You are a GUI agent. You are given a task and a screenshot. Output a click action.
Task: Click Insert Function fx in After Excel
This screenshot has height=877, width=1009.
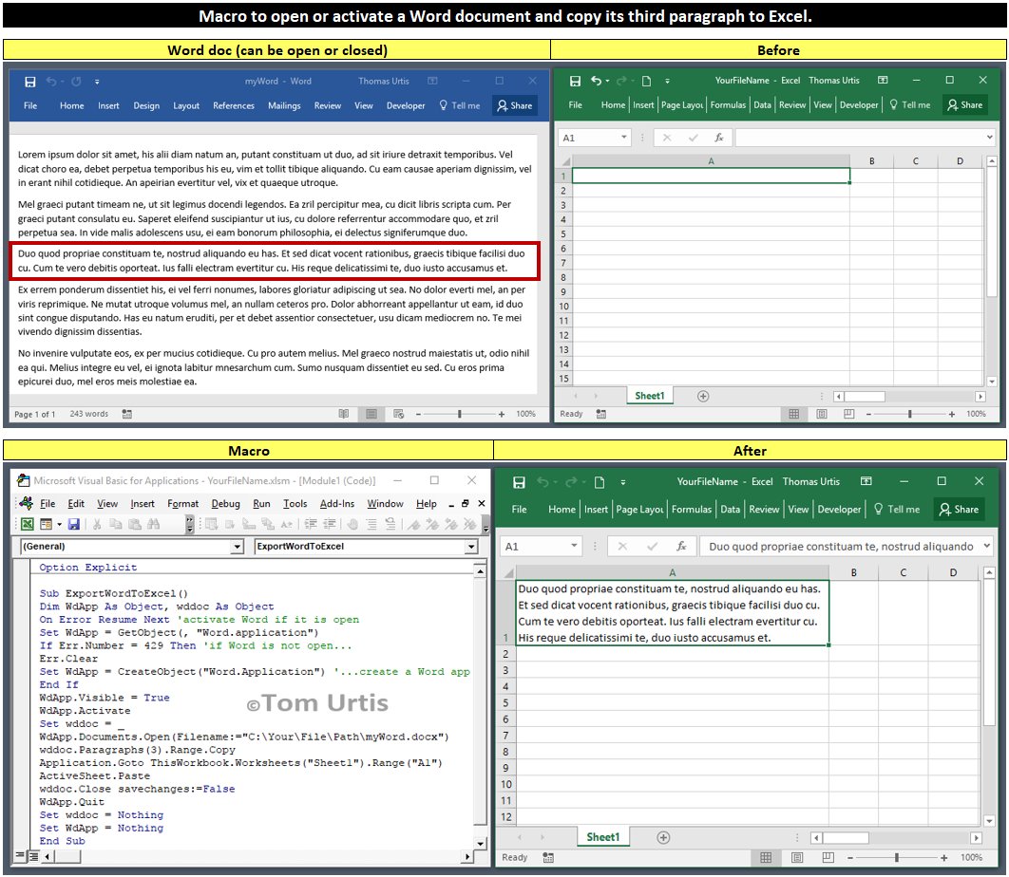coord(681,547)
